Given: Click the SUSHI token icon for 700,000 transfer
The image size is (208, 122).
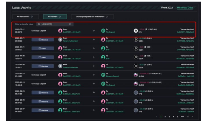Looking at the screenshot, I should pyautogui.click(x=135, y=75).
